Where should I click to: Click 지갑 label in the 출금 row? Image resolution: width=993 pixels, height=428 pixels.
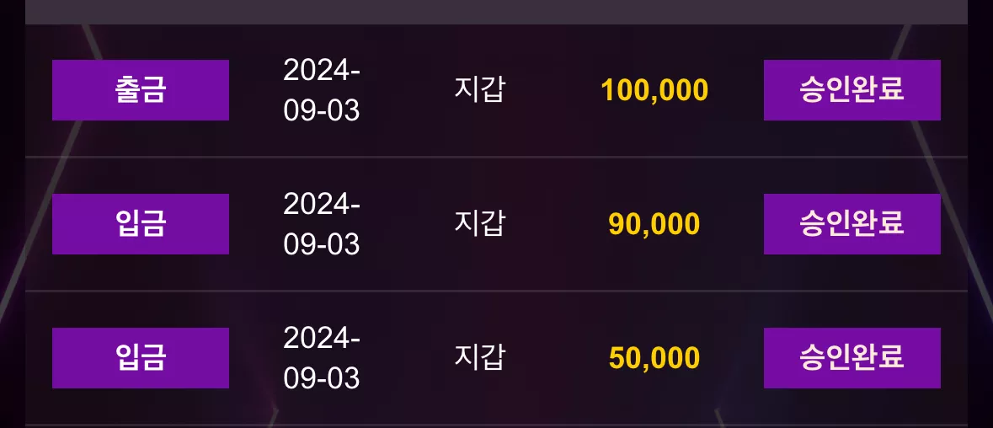click(479, 89)
